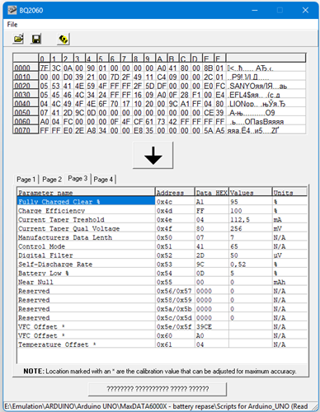Select the Self-Discharge Rate row

tap(162, 265)
